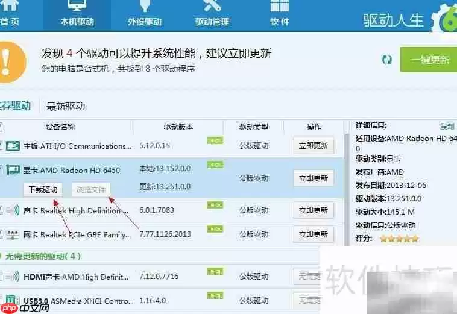The width and height of the screenshot is (457, 314).
Task: Toggle the select-all checkbox in table header
Action: 1,127
